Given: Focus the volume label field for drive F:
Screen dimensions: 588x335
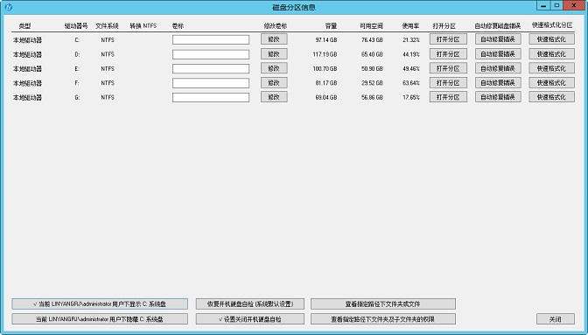Looking at the screenshot, I should click(211, 83).
